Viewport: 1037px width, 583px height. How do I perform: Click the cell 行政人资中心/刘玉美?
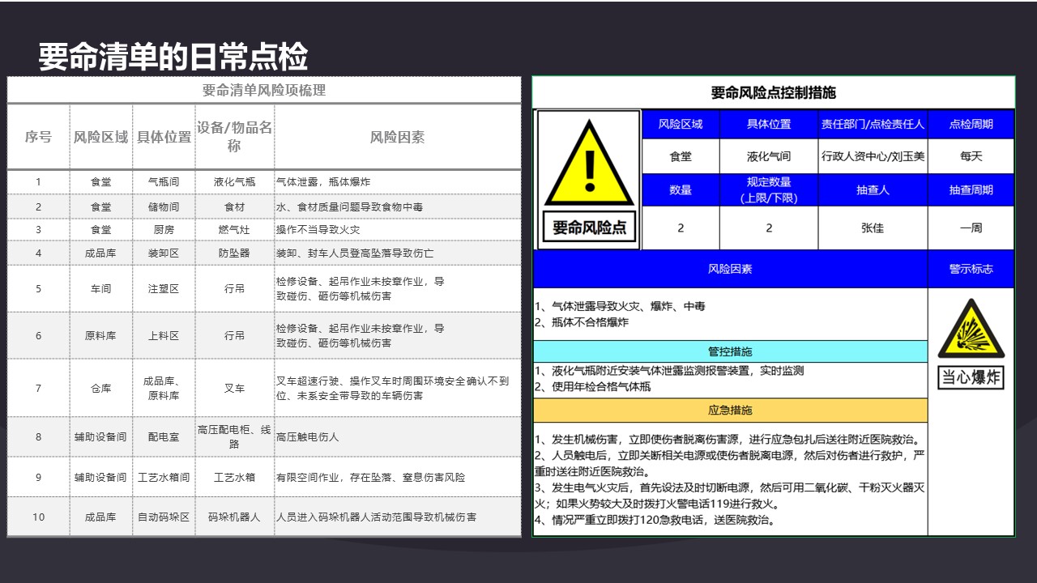coord(873,156)
